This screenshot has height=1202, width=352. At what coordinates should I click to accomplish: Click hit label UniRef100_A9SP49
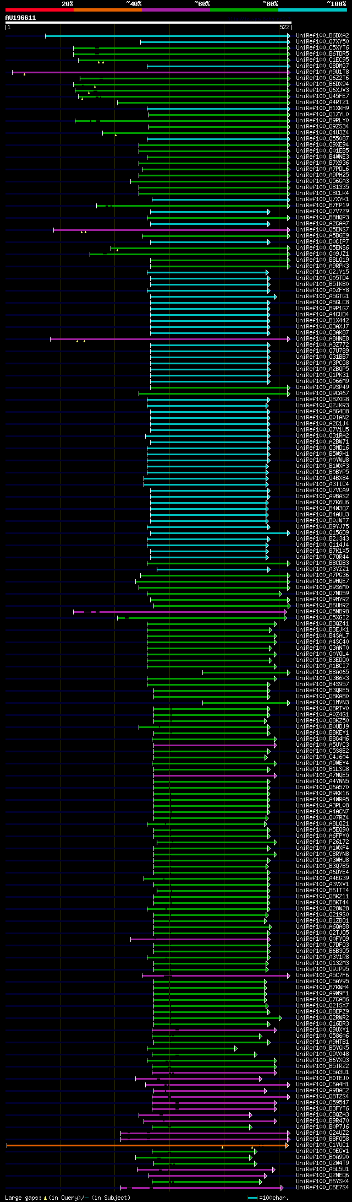tap(322, 387)
